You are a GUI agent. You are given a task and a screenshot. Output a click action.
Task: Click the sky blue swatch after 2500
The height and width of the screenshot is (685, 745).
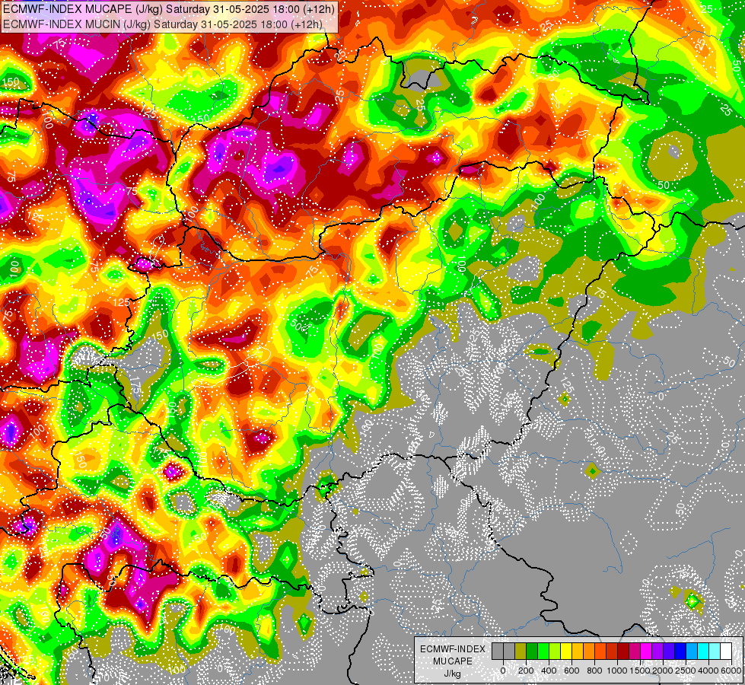692,652
